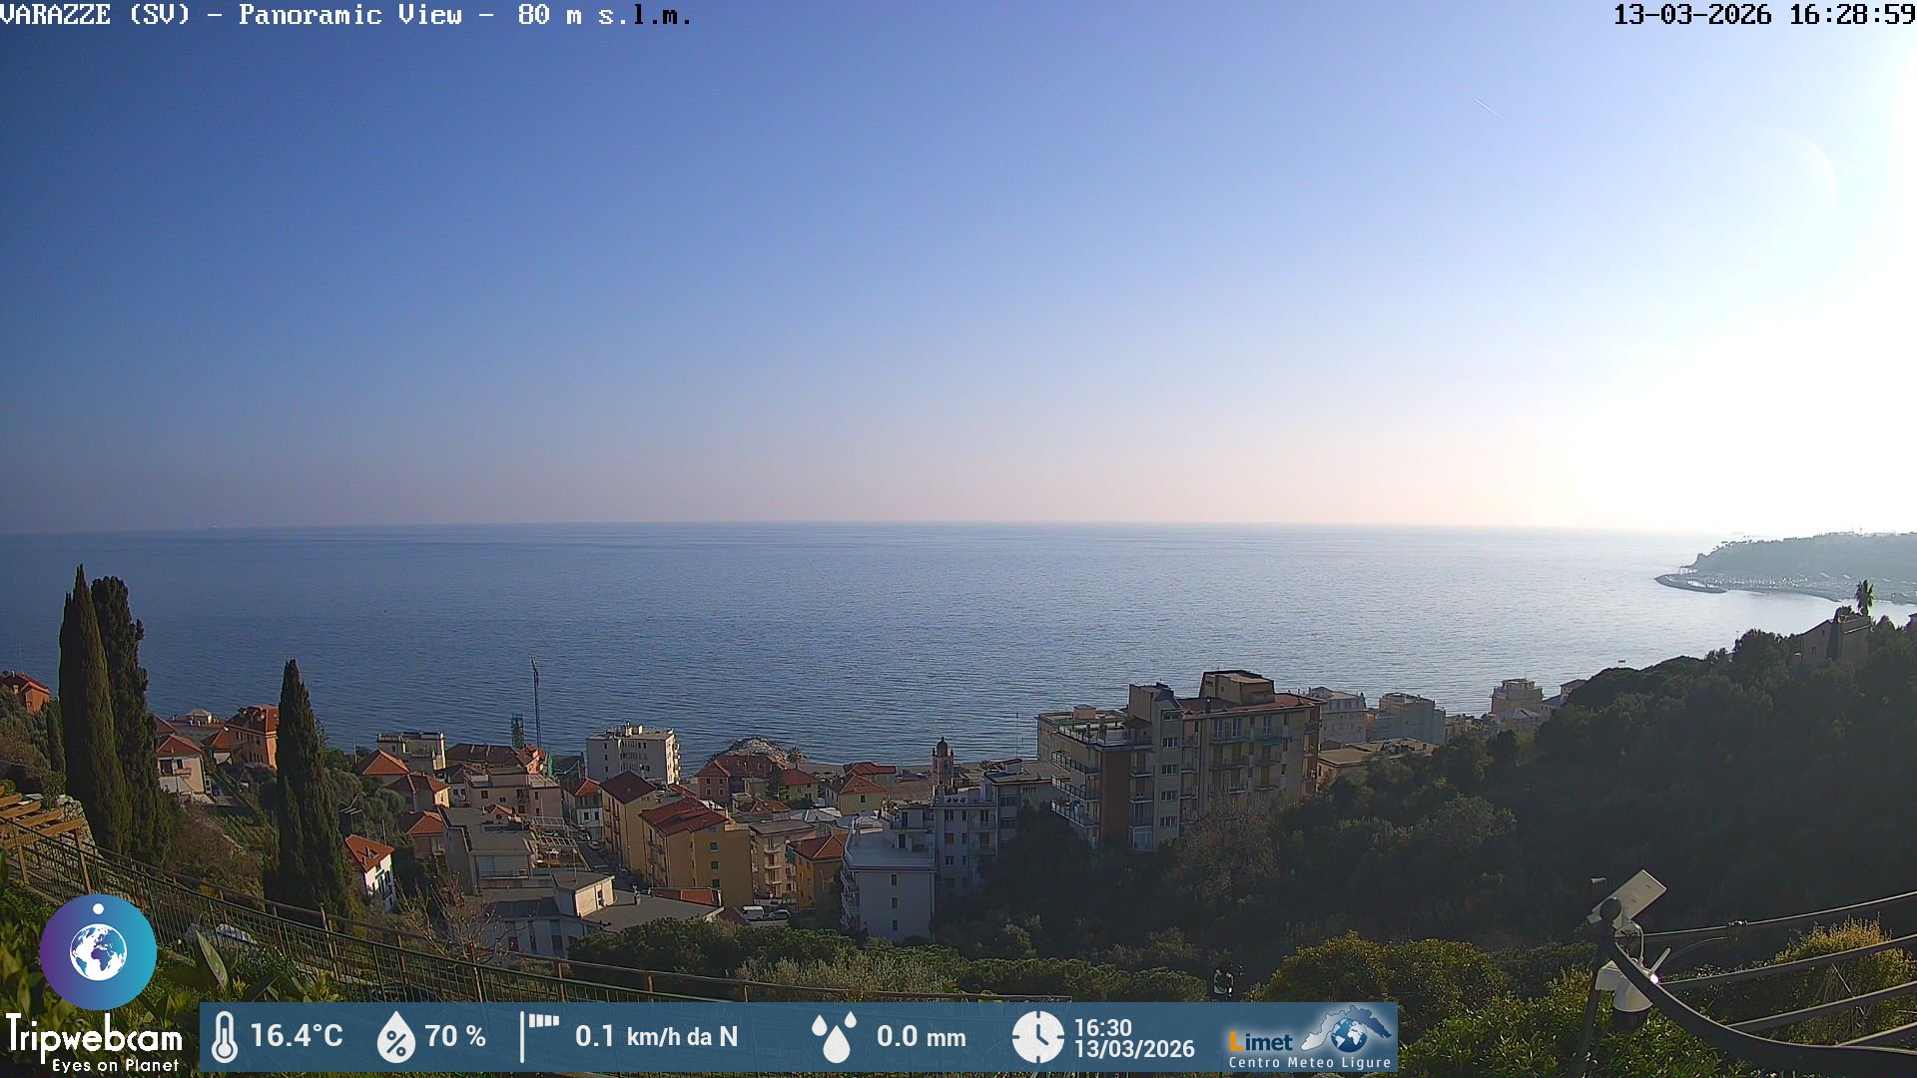Click the 0.0 mm rainfall value

921,1037
